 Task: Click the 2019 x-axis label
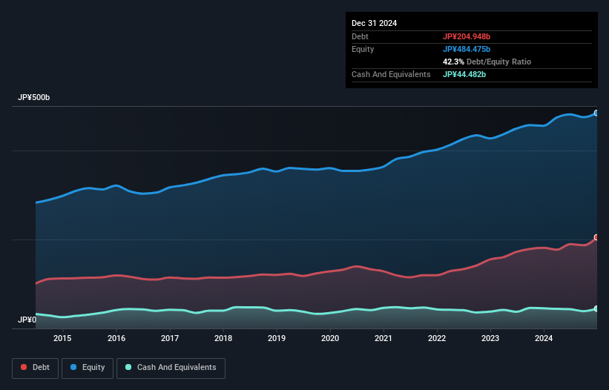coord(277,338)
